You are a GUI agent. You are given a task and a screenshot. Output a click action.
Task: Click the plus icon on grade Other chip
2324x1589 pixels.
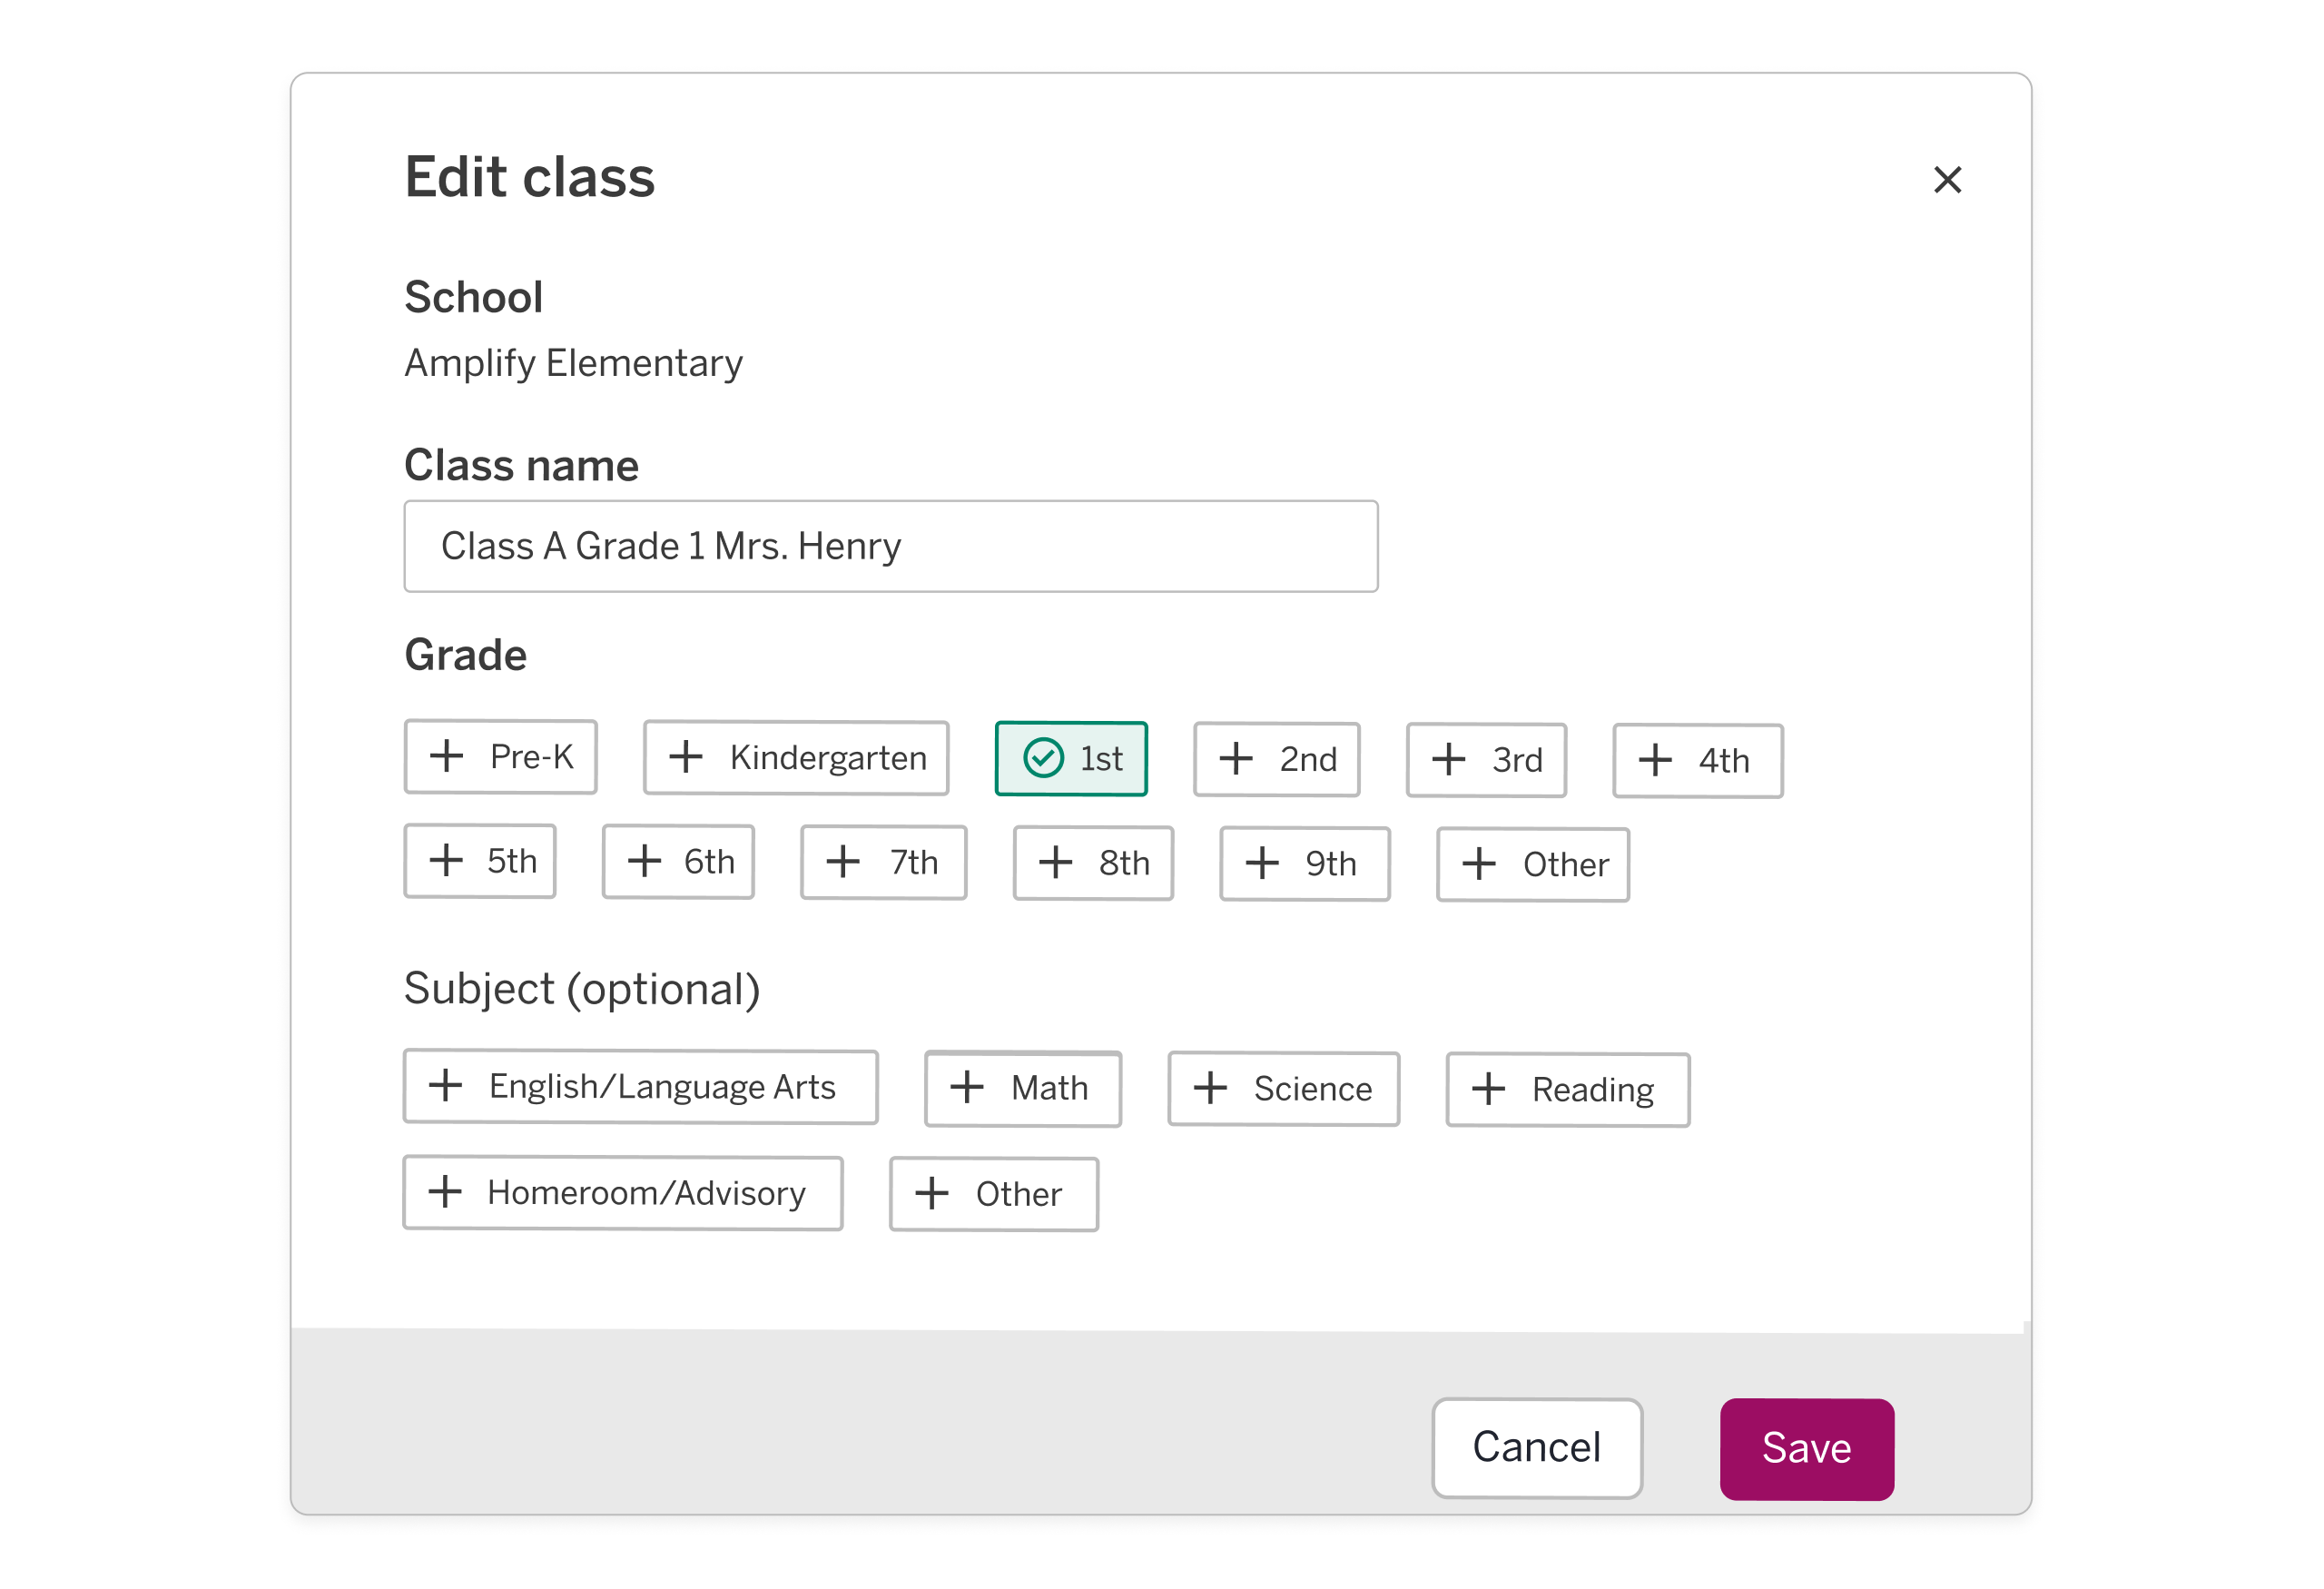1478,863
